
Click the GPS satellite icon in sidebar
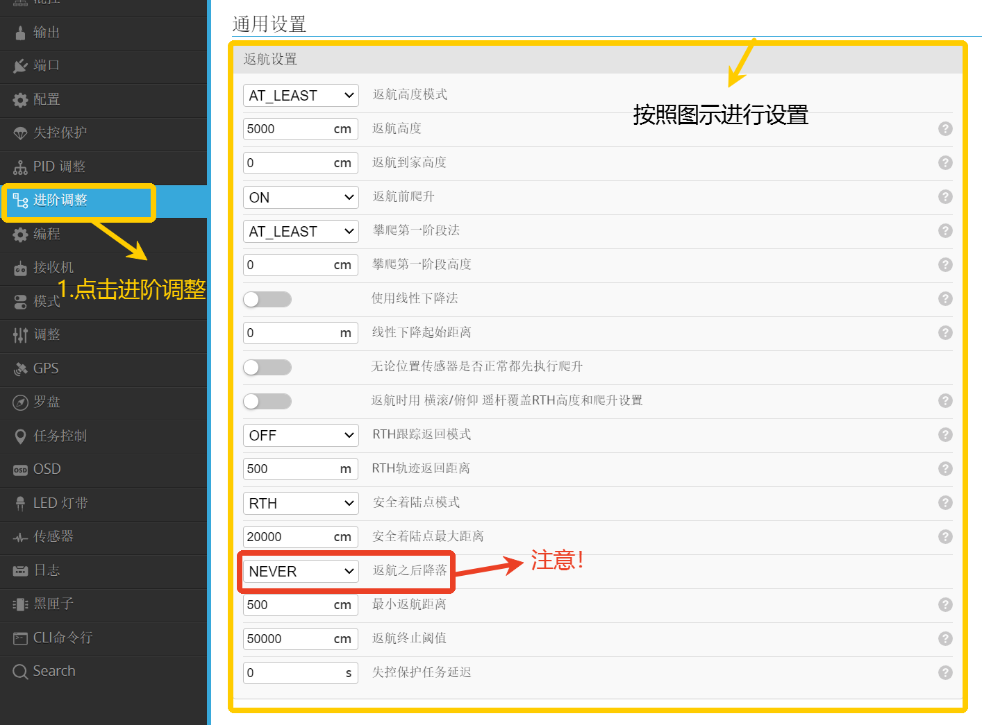pyautogui.click(x=20, y=369)
